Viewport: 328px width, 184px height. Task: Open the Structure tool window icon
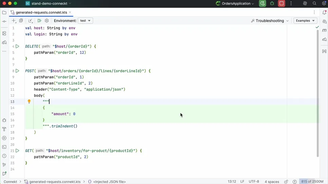click(x=4, y=34)
